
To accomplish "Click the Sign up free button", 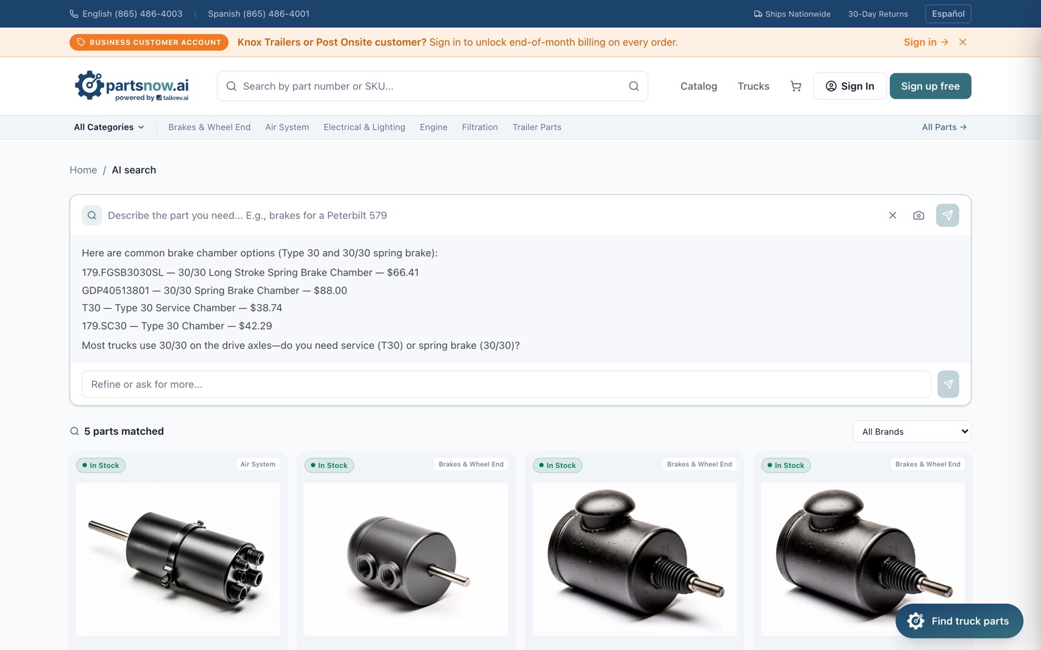I will click(x=930, y=86).
